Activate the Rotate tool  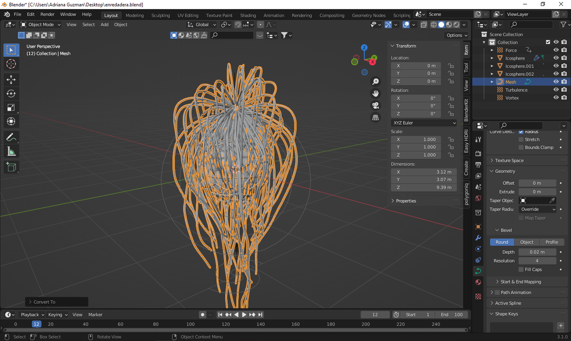tap(11, 93)
